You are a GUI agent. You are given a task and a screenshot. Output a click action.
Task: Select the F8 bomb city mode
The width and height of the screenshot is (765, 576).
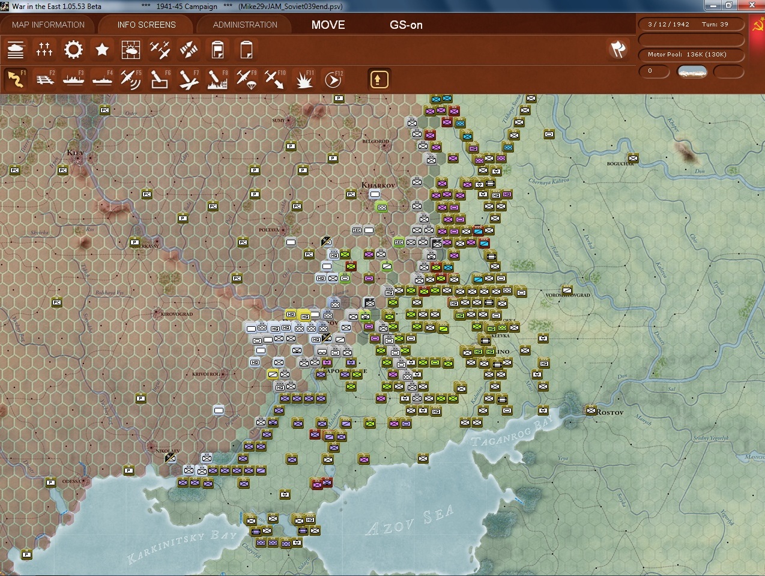217,79
